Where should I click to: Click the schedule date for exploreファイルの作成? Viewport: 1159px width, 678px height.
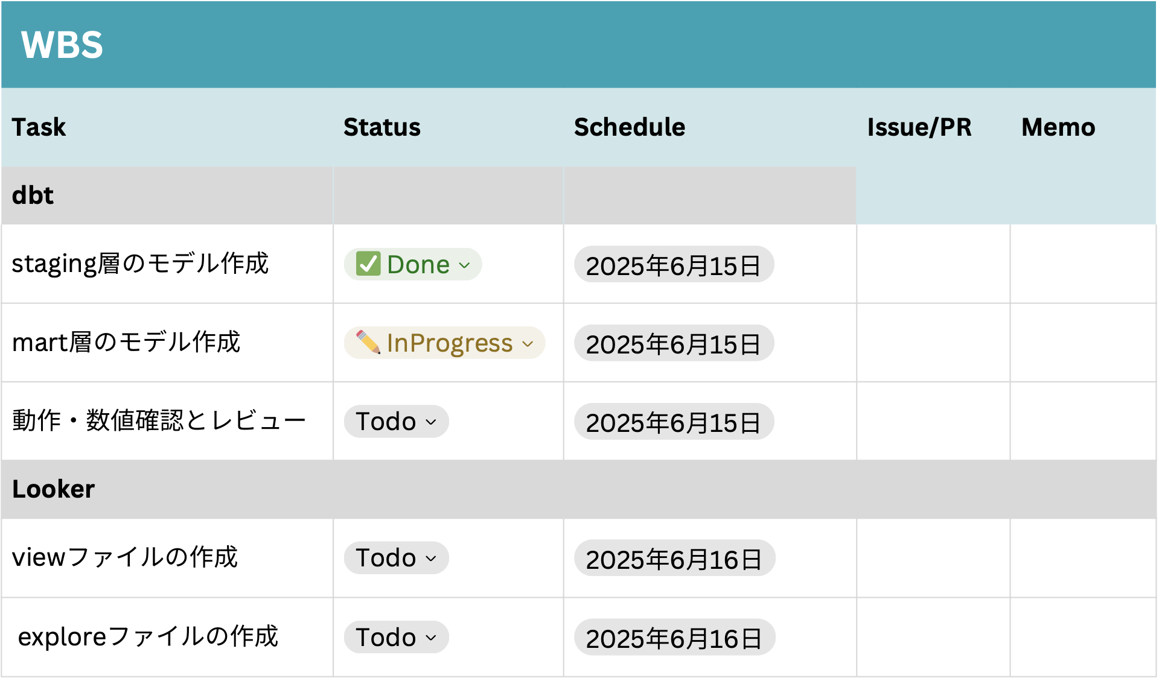pyautogui.click(x=674, y=637)
